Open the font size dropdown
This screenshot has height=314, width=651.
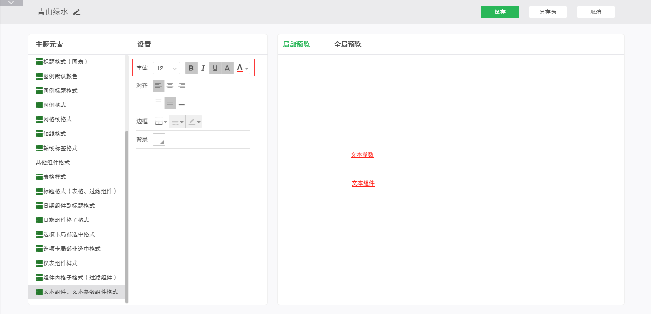[x=175, y=68]
